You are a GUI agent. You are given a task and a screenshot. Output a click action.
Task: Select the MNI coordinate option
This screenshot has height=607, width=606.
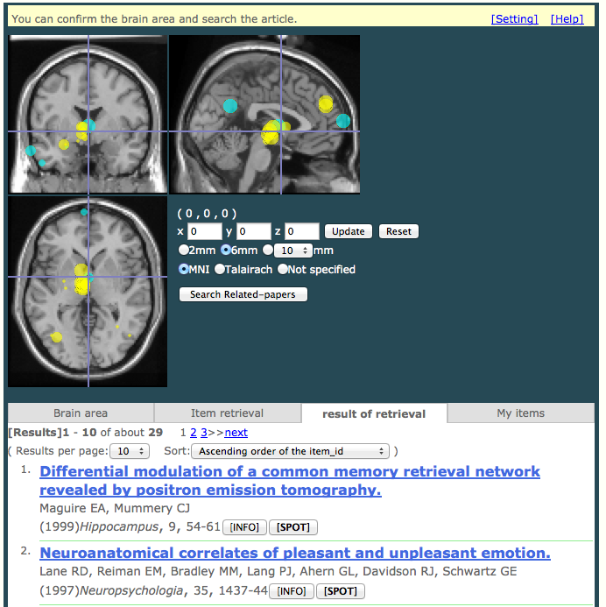click(183, 270)
